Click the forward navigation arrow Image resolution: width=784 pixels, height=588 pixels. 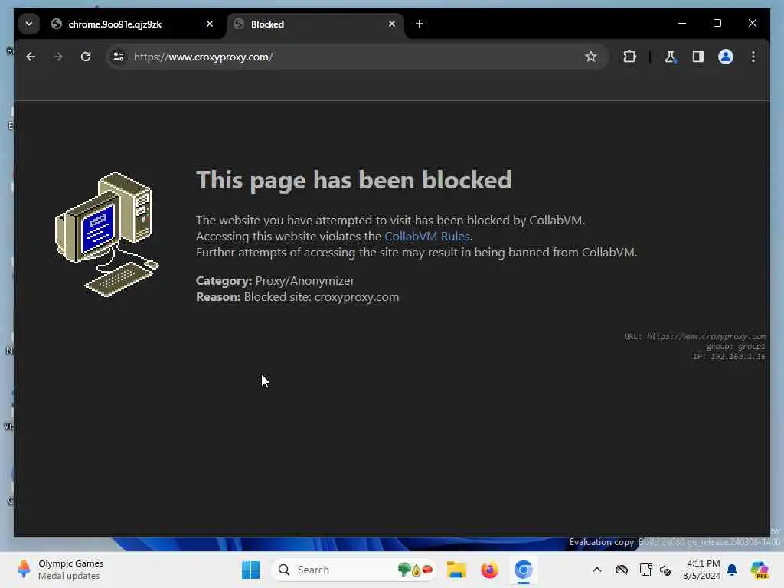pos(58,57)
